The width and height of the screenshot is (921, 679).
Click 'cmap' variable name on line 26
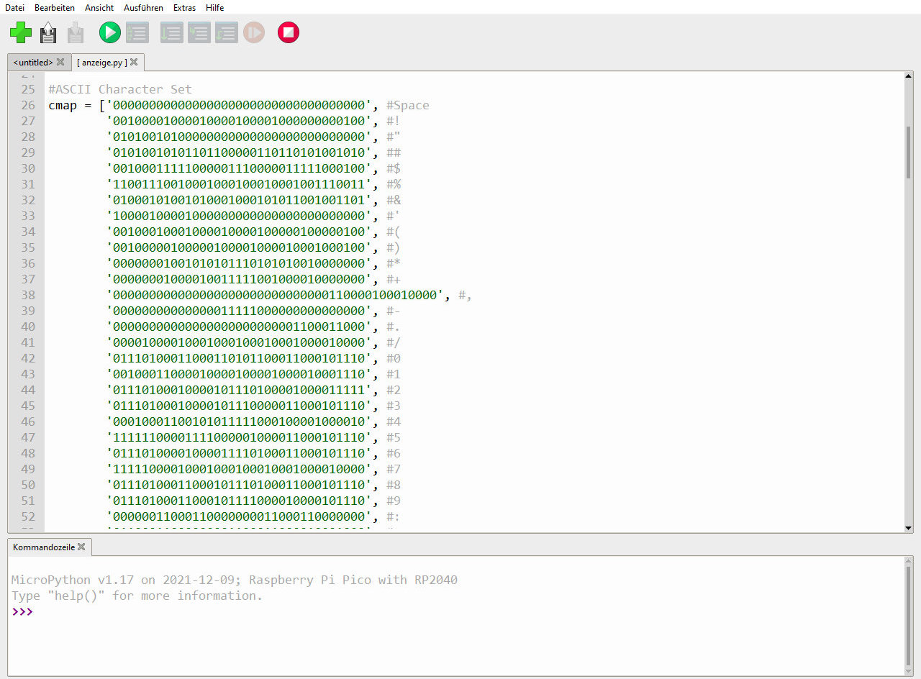63,105
